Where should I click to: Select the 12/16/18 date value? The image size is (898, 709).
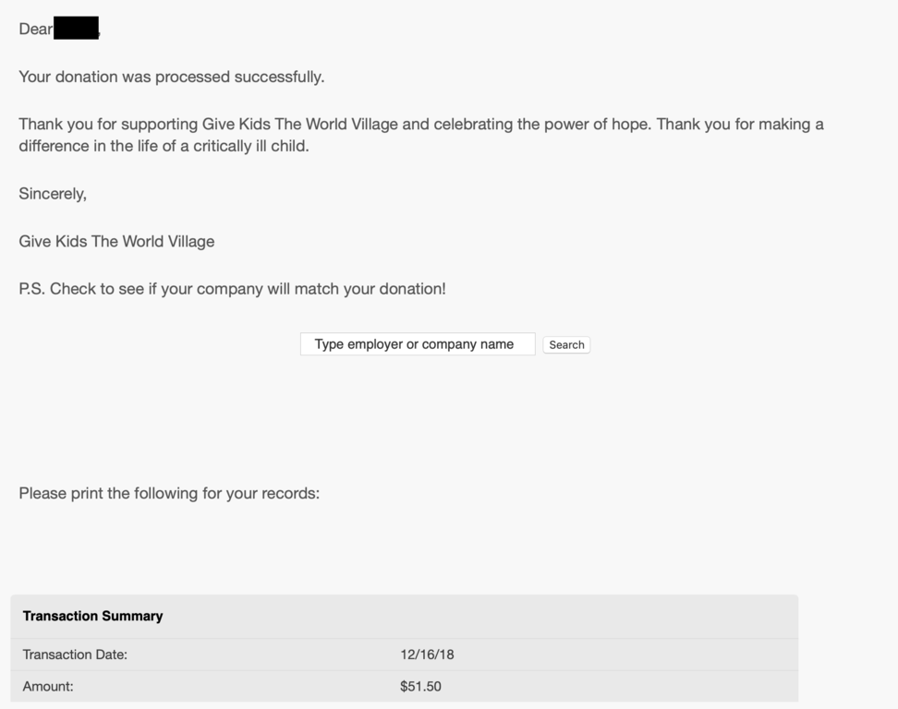click(427, 655)
